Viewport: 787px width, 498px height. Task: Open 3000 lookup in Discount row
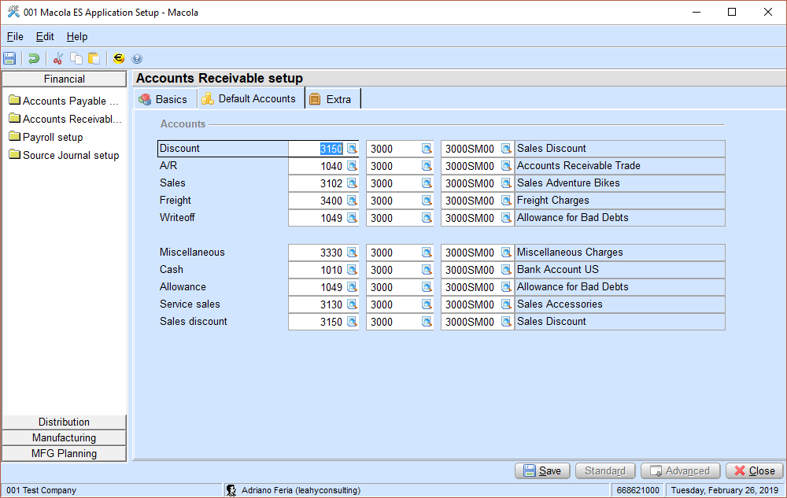[x=426, y=149]
